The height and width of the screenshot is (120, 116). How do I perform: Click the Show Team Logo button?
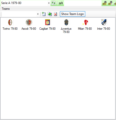(x=72, y=14)
